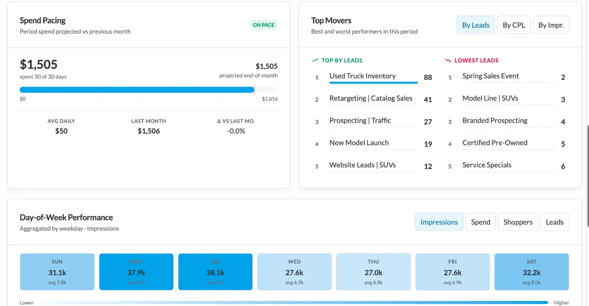589x306 pixels.
Task: Select the SAT 32.2k day card
Action: click(x=532, y=272)
